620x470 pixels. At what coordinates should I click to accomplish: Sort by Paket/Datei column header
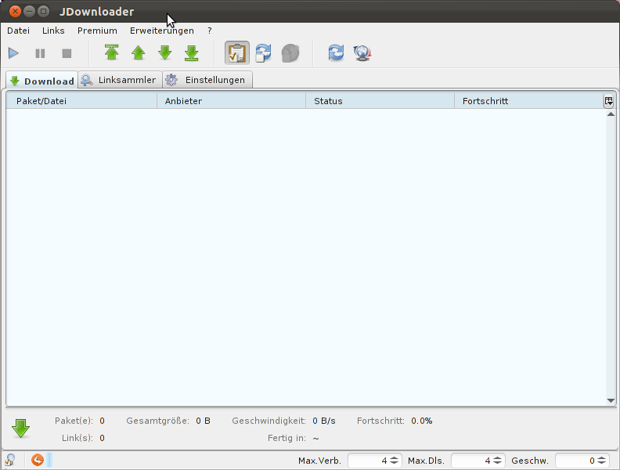tap(81, 101)
